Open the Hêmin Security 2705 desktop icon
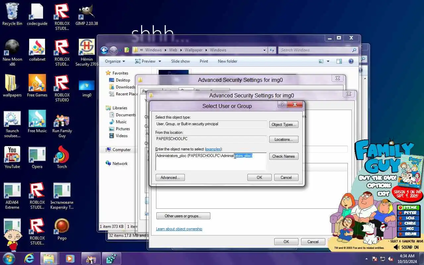424x265 pixels. (86, 52)
